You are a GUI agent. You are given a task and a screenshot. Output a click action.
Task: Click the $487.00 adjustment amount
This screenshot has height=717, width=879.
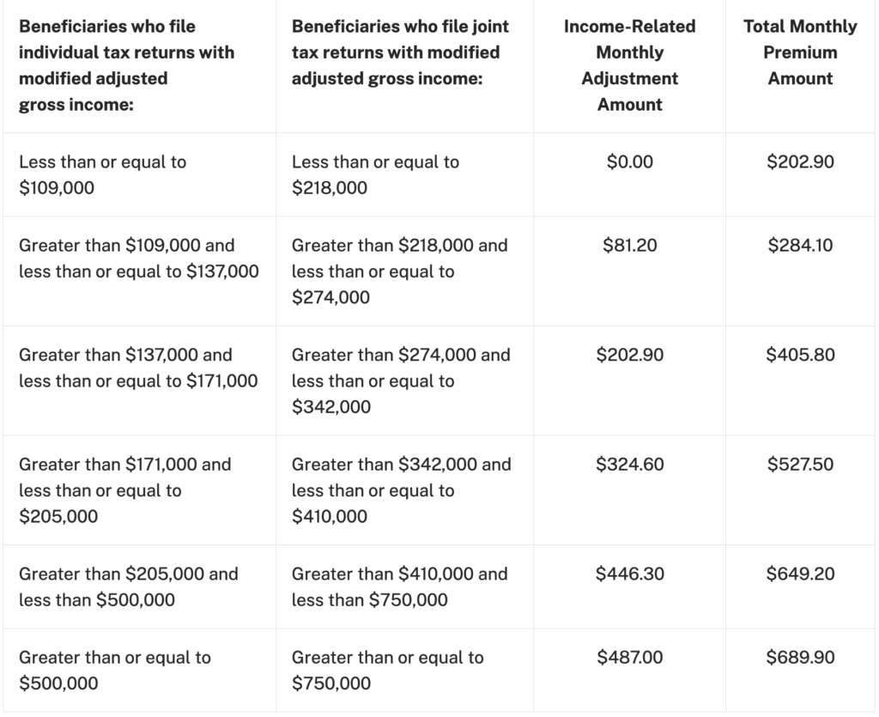tap(629, 658)
